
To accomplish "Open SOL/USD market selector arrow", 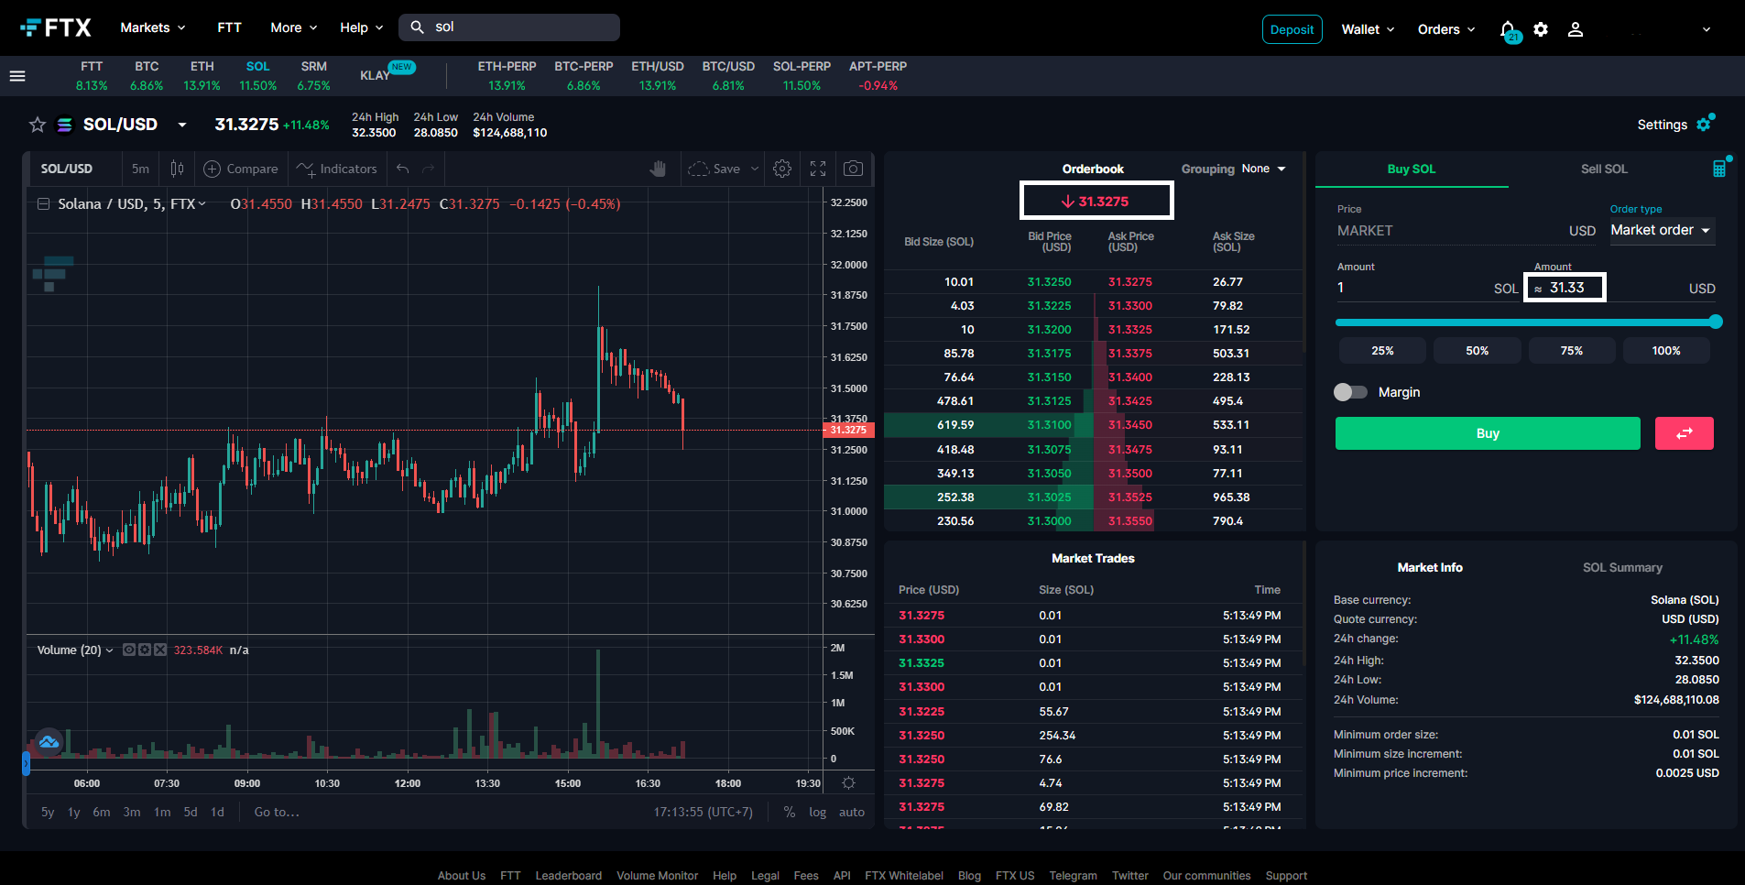I will [x=182, y=125].
